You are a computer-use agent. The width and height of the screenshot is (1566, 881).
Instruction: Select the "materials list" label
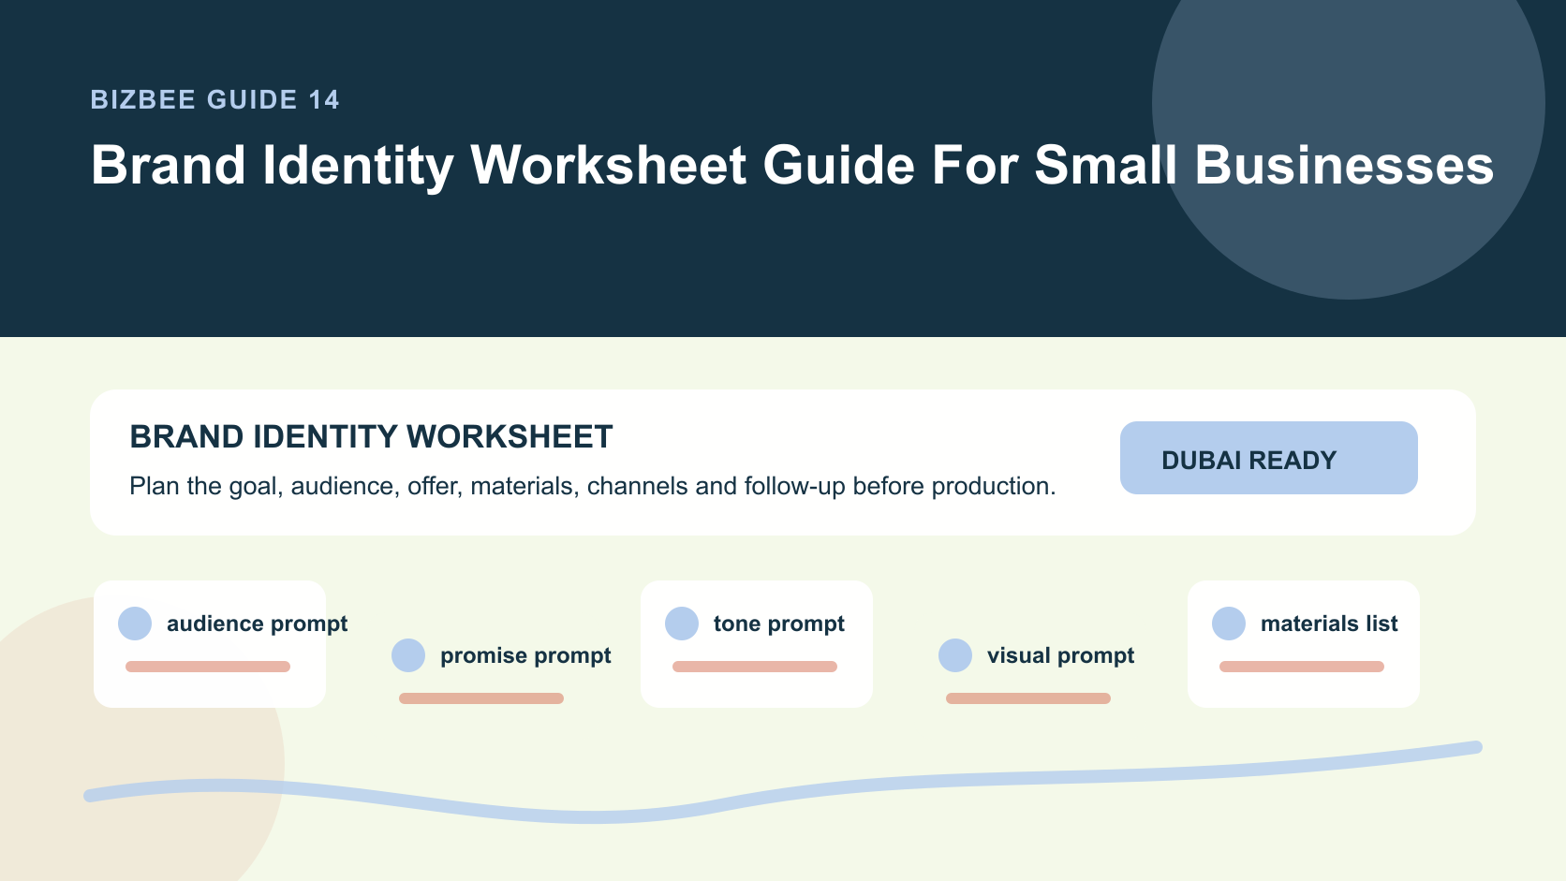point(1329,624)
